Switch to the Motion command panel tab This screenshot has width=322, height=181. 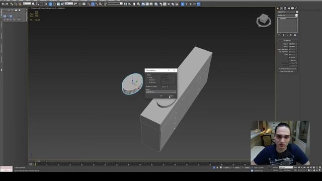pos(289,9)
